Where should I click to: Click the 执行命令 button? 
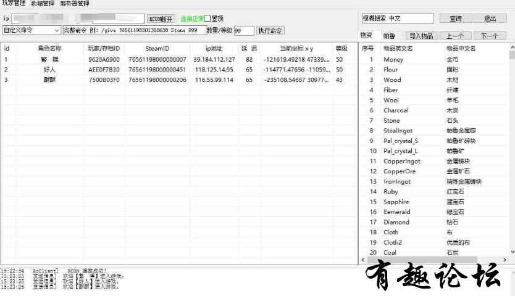pos(270,30)
